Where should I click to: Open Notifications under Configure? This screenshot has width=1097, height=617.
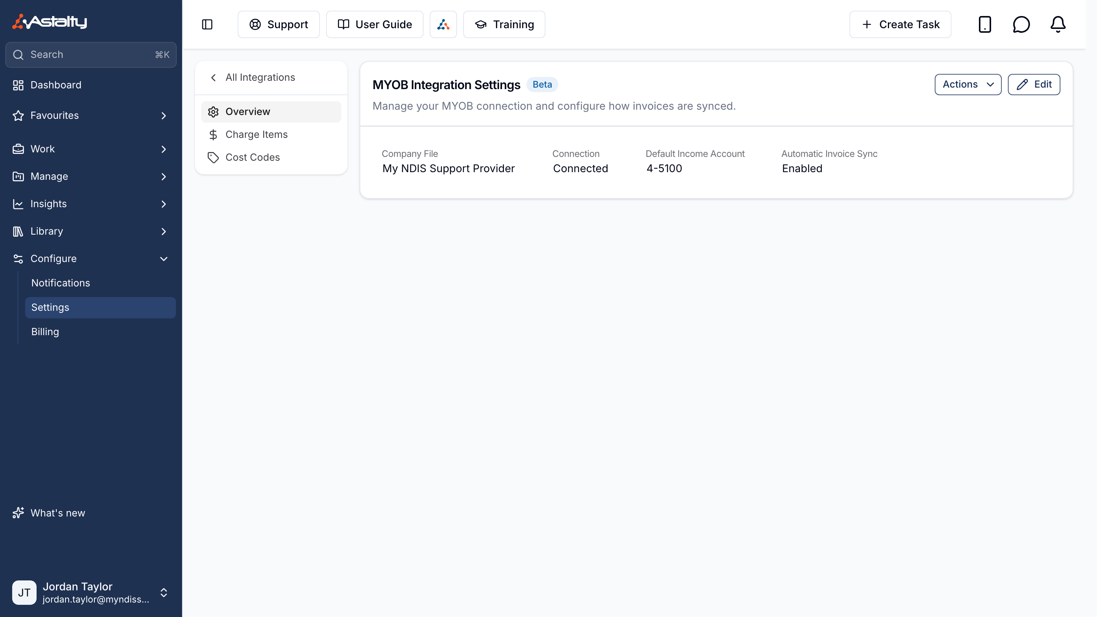pyautogui.click(x=100, y=283)
